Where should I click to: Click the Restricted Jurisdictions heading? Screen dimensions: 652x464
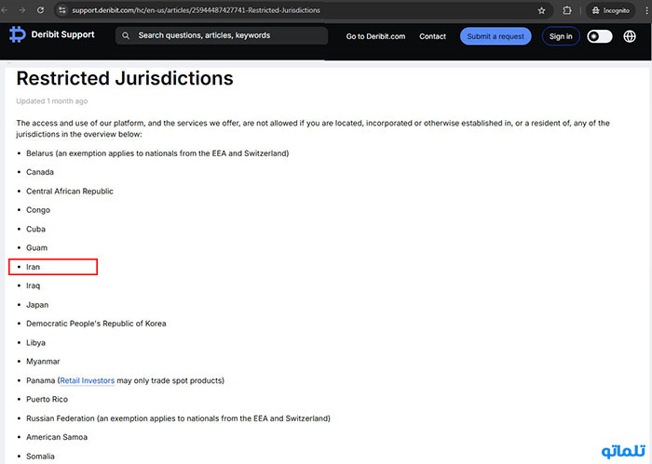(x=125, y=78)
